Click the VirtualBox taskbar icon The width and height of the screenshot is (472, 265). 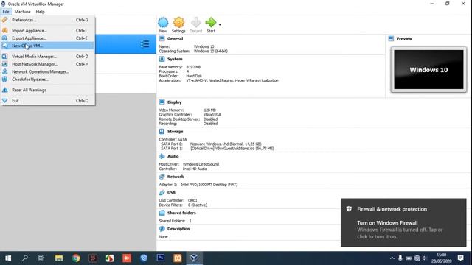[194, 258]
